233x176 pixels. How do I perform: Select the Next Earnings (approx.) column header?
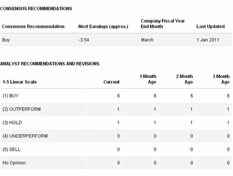pyautogui.click(x=103, y=27)
